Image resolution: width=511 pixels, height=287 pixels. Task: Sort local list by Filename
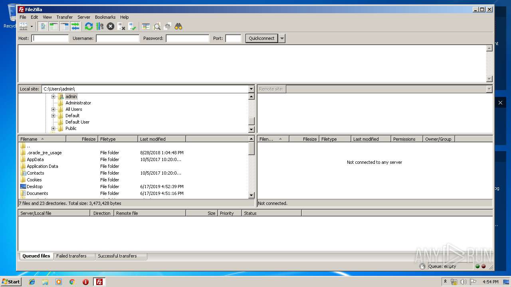pos(42,139)
